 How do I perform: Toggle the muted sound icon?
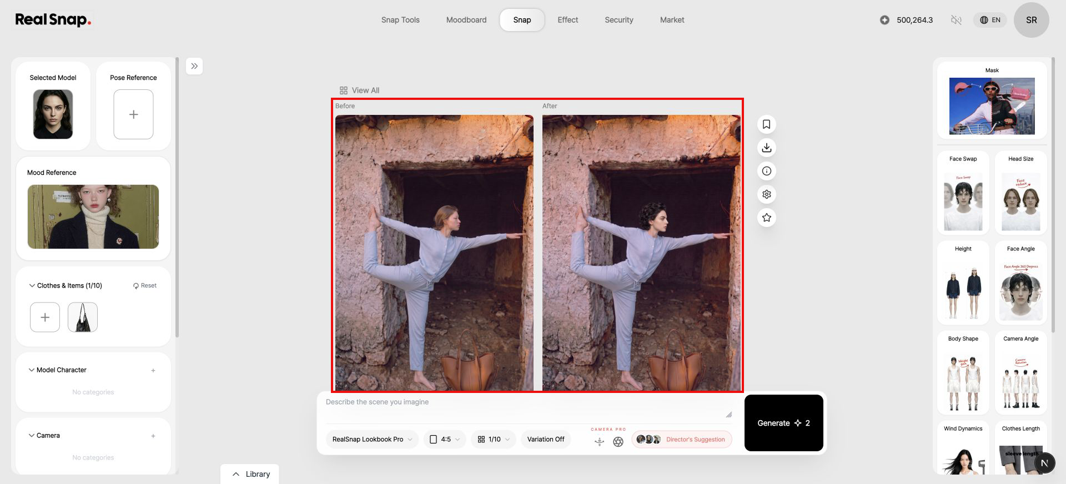[956, 20]
